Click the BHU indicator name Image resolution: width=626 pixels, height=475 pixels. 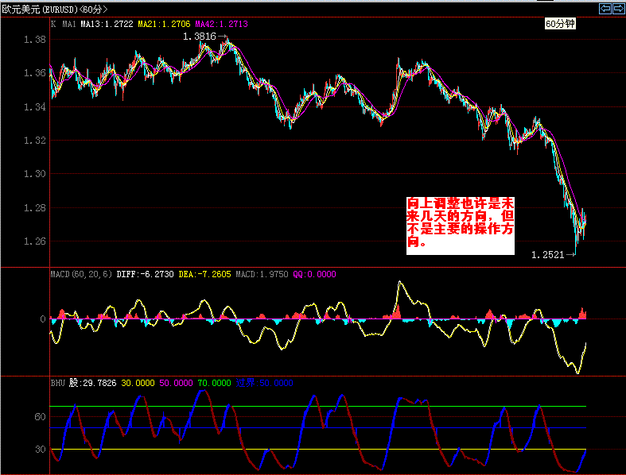(x=57, y=382)
